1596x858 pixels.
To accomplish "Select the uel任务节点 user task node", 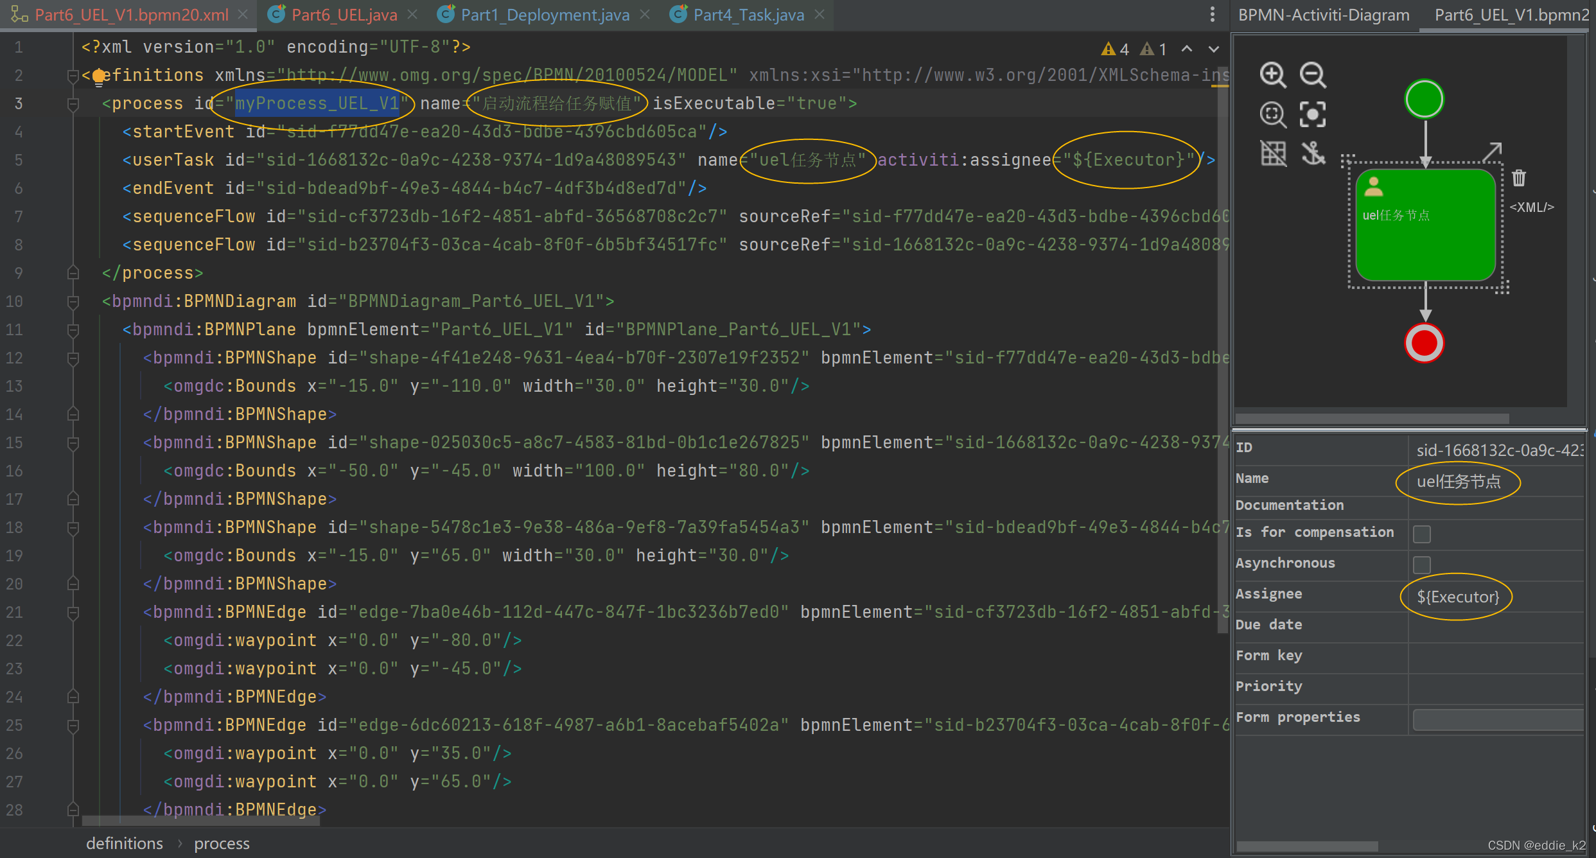I will pyautogui.click(x=1426, y=225).
